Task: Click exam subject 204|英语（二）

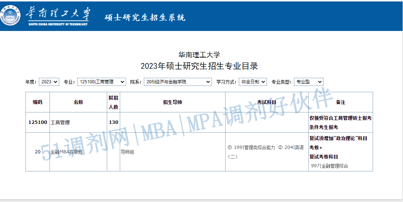Action: click(x=266, y=152)
